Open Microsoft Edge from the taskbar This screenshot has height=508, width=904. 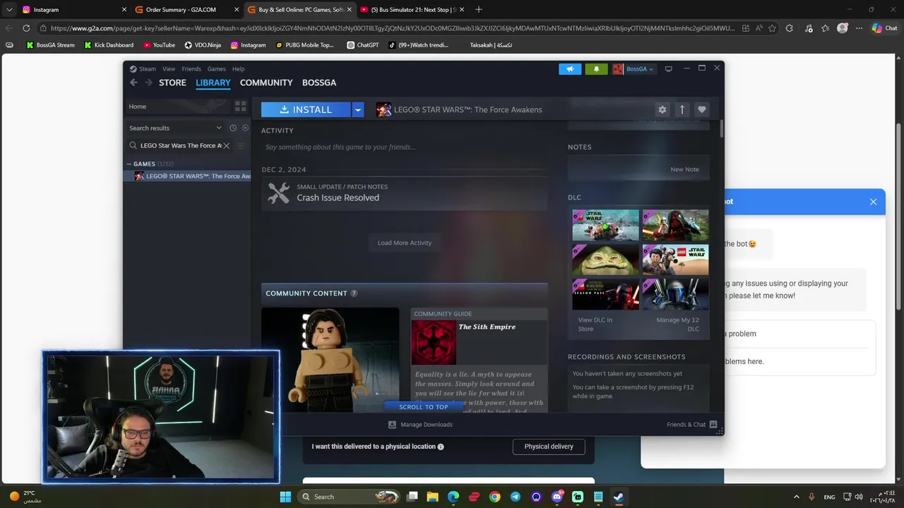(453, 497)
